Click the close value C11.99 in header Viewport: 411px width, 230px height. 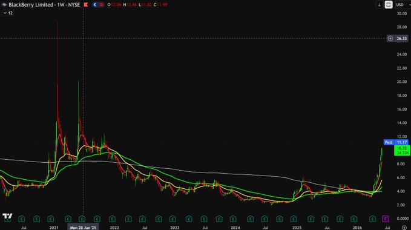(160, 5)
